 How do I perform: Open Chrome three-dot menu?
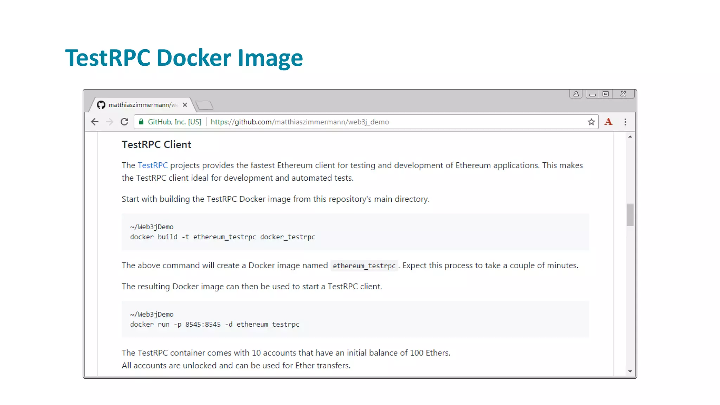[x=625, y=122]
